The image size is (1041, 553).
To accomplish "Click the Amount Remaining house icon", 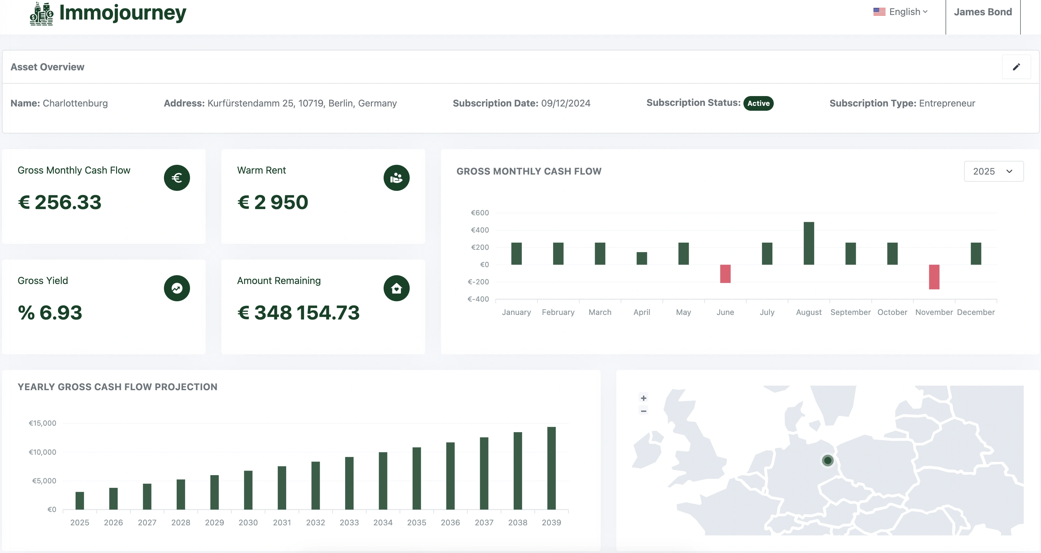I will (396, 288).
